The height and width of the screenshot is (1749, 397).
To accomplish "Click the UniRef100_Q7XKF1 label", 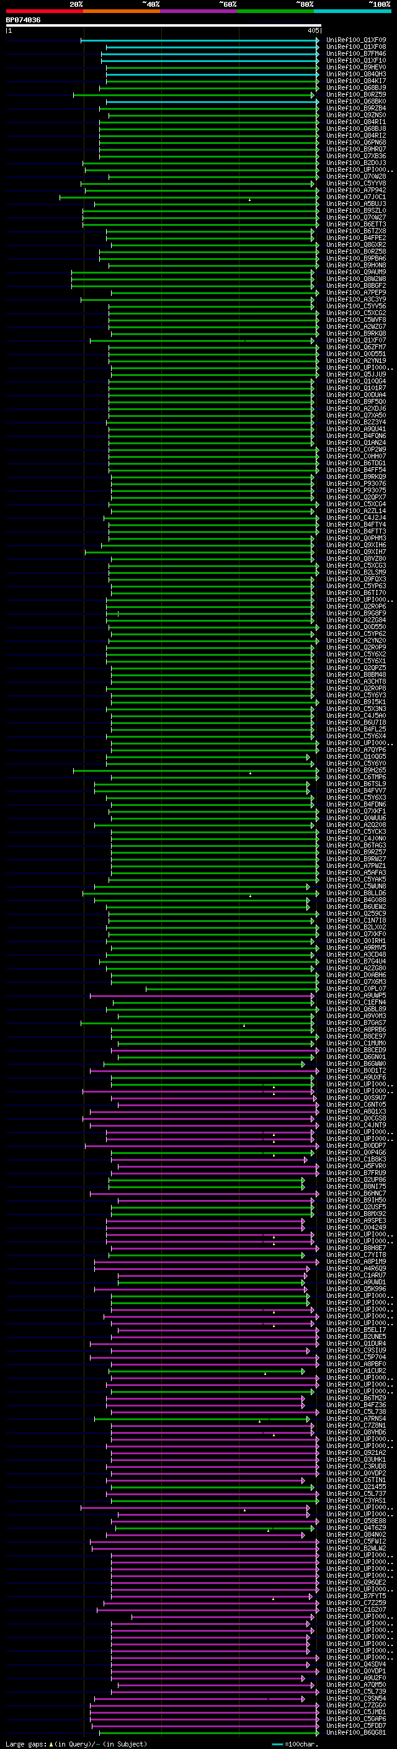I will (x=356, y=812).
